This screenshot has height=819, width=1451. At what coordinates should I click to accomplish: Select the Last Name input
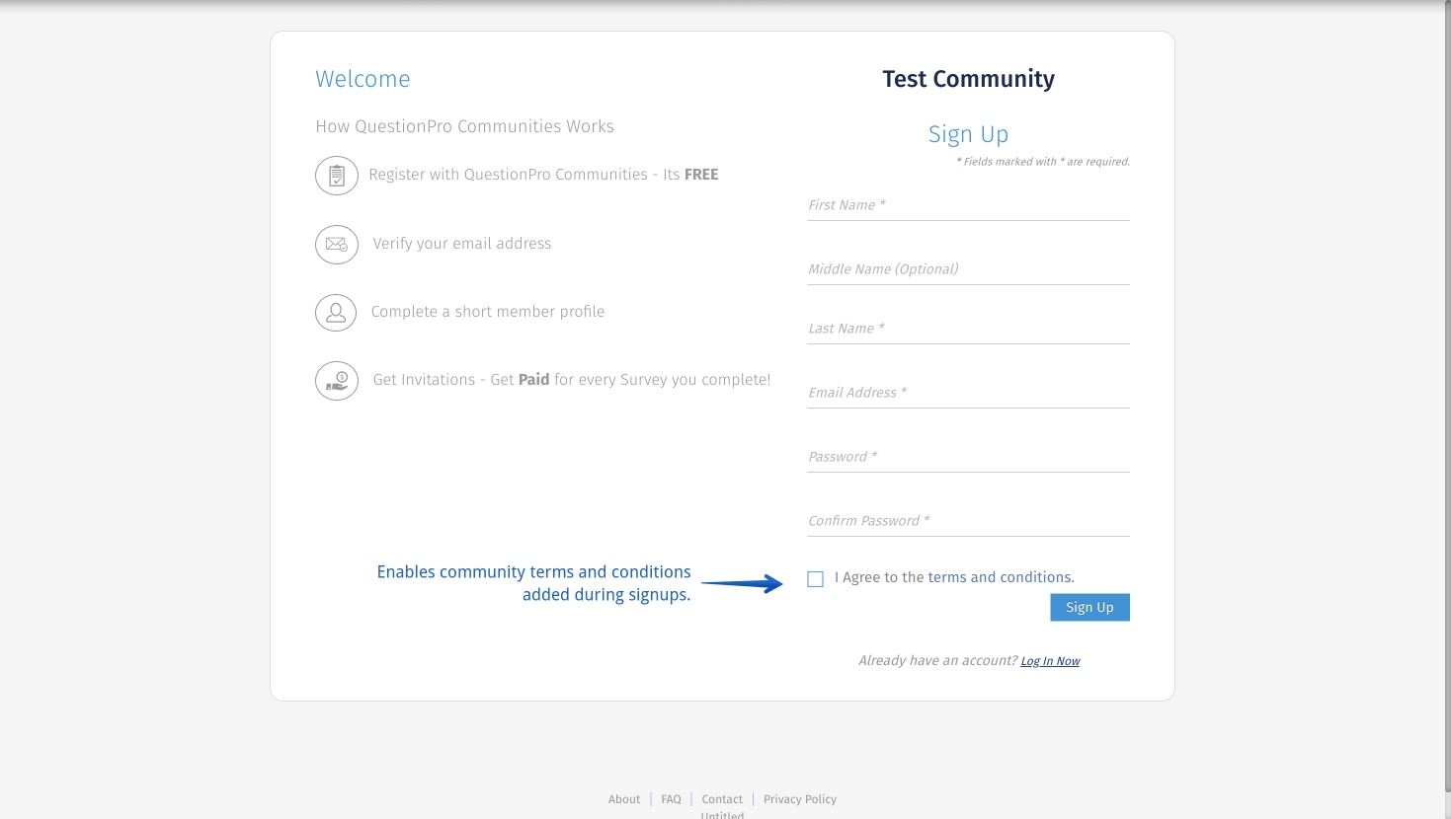[x=968, y=329]
